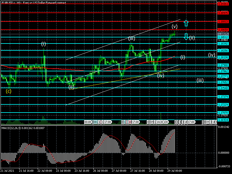
Task: Click the -0.000733 MACD scale value
Action: 224,166
